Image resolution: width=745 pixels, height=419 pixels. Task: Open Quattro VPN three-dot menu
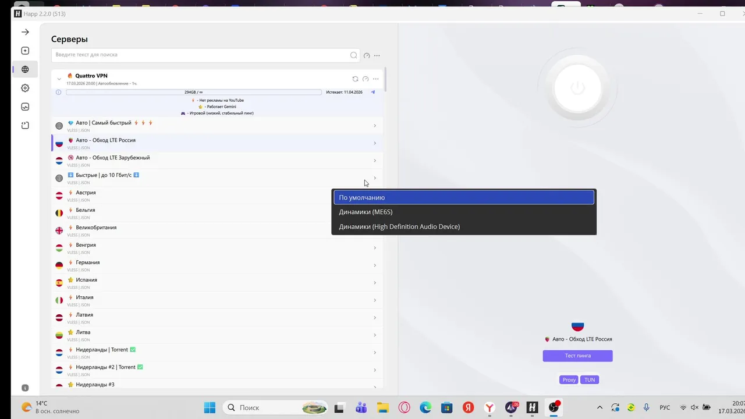pos(376,79)
